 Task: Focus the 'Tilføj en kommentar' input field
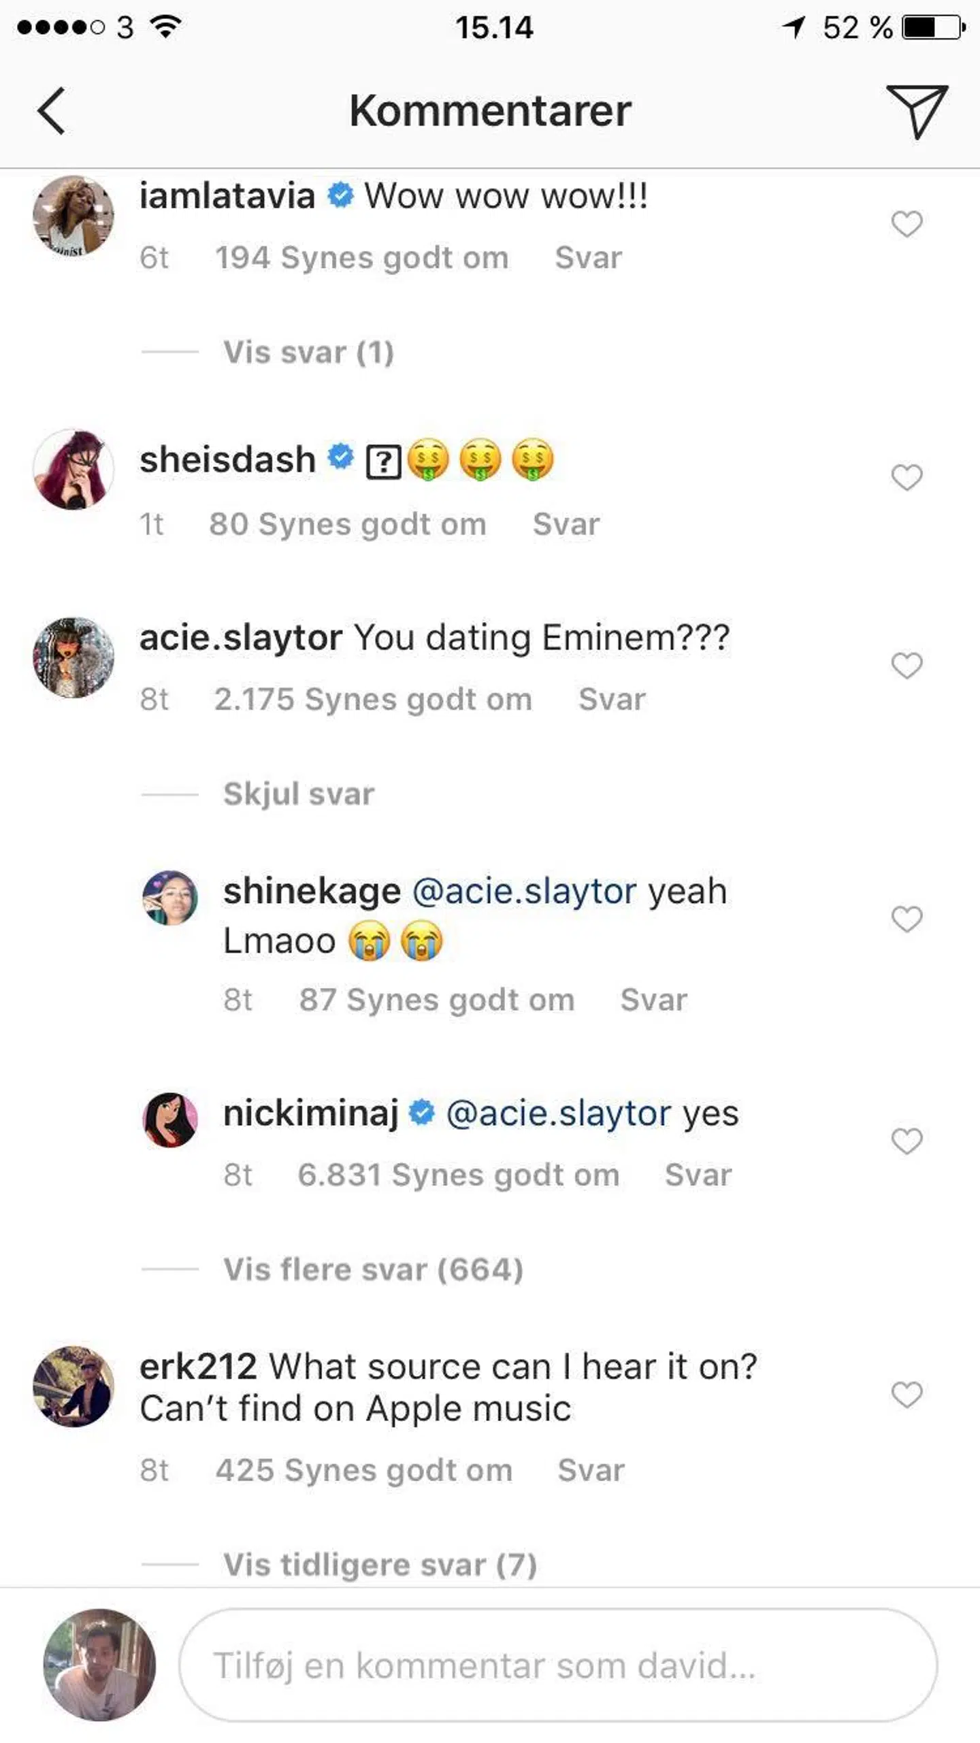558,1665
